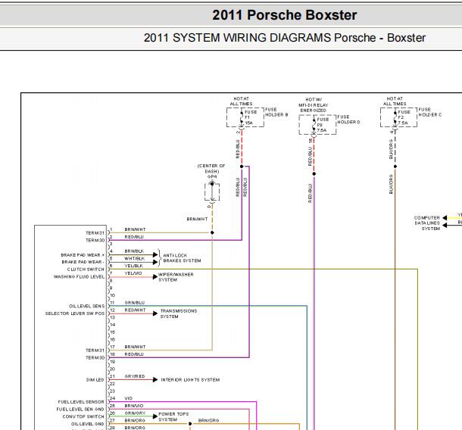Click the "INTERIOR LIGHTS SYSTEM" reference
The width and height of the screenshot is (462, 430).
tap(190, 380)
